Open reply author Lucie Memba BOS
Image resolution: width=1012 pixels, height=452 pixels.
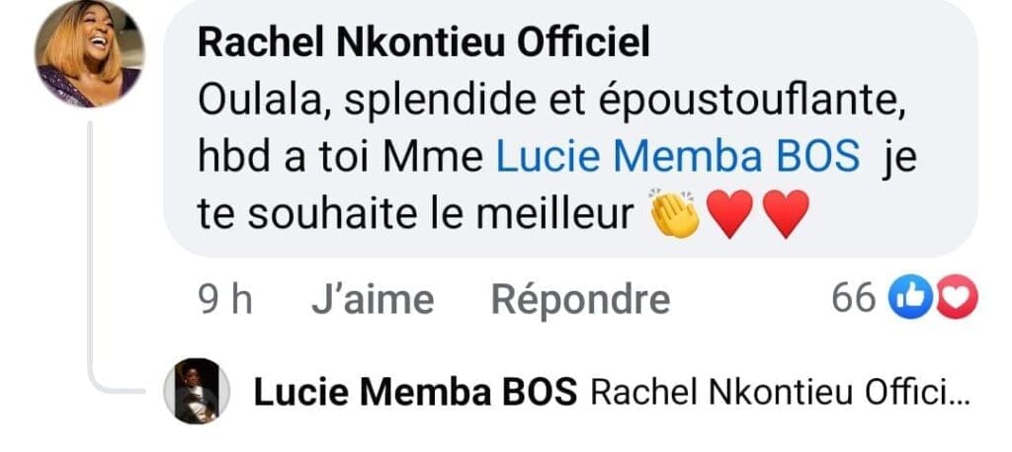point(415,393)
